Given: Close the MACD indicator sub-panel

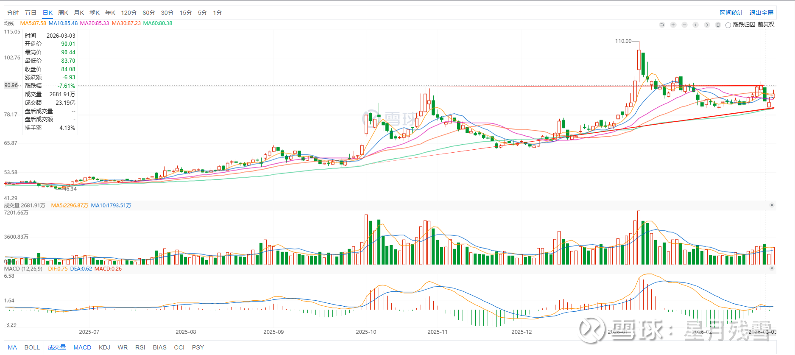Looking at the screenshot, I should point(772,268).
